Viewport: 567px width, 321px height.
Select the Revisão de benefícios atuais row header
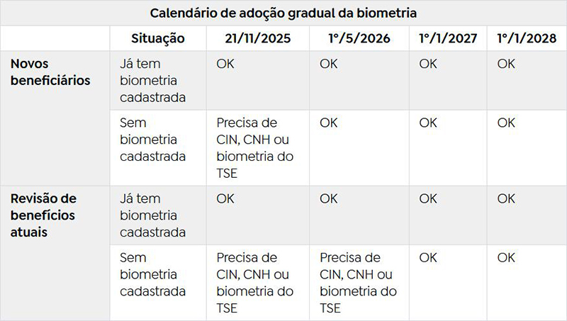point(43,215)
